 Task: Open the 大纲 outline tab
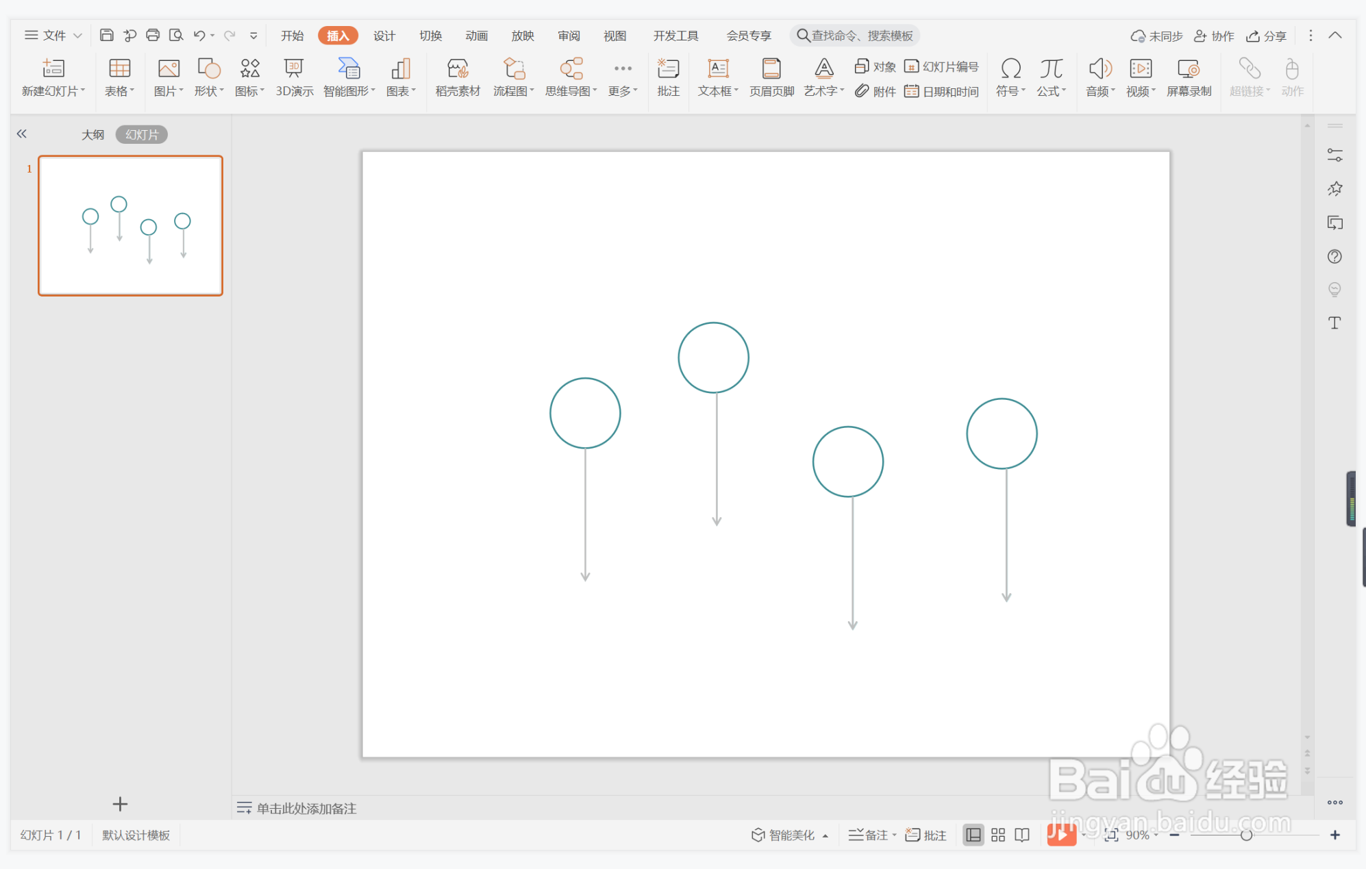93,135
